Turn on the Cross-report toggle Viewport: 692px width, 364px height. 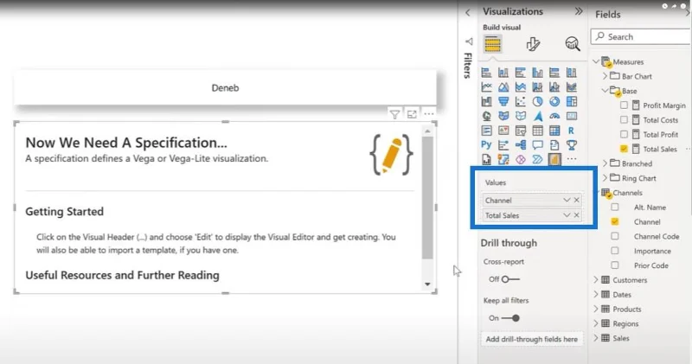[510, 279]
